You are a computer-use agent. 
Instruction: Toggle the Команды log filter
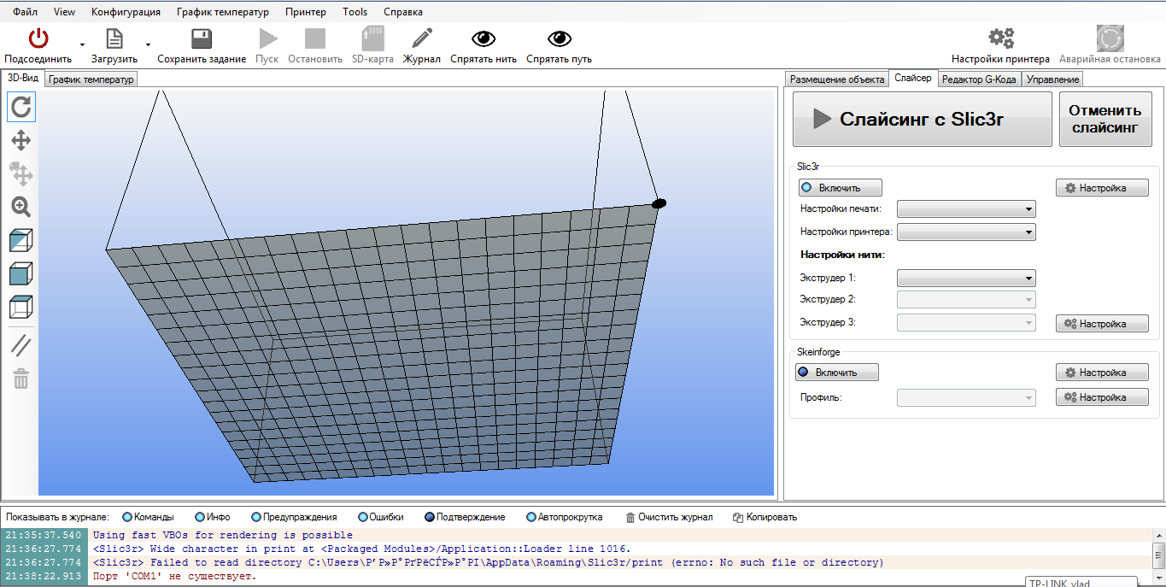click(148, 517)
